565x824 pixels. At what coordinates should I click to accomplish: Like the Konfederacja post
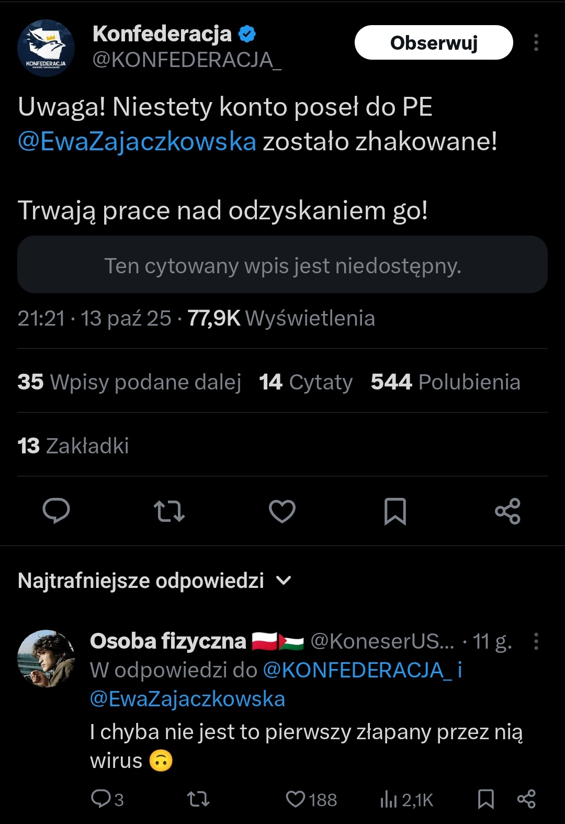coord(282,511)
